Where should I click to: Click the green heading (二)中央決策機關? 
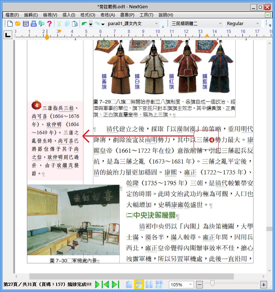(151, 215)
